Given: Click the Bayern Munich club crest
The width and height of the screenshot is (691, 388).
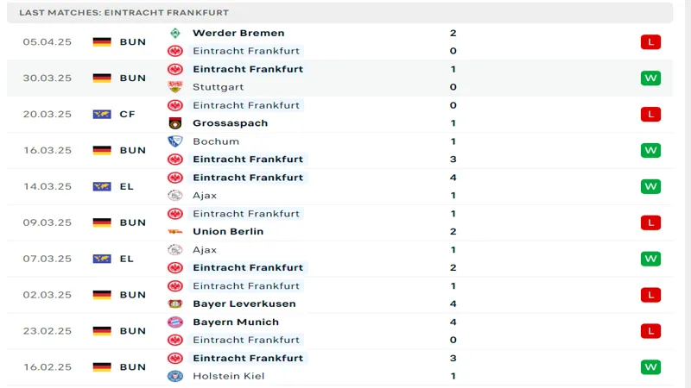Looking at the screenshot, I should tap(175, 322).
